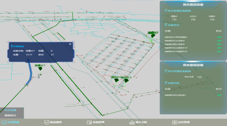Click the 供水远传表1 list entry
227x126 pixels.
(x=193, y=95)
